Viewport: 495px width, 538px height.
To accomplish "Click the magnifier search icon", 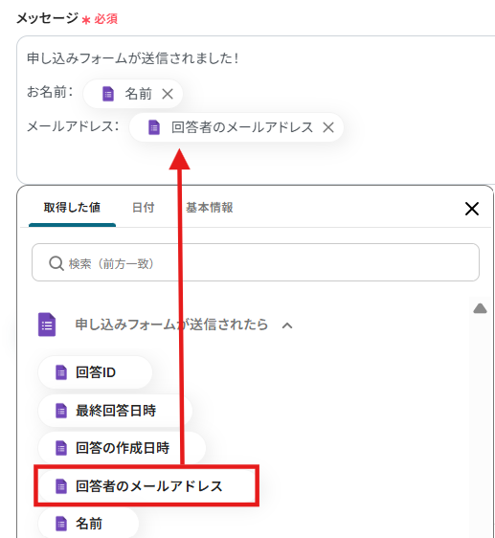I will pyautogui.click(x=56, y=263).
